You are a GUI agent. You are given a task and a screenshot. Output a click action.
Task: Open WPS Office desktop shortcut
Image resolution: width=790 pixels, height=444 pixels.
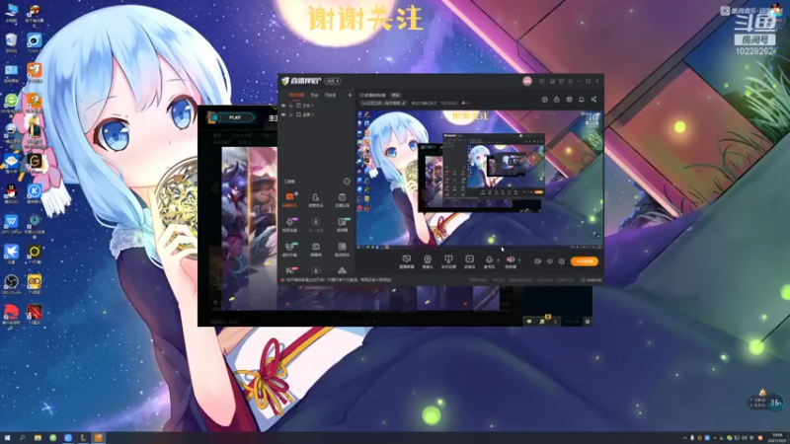coord(11,225)
